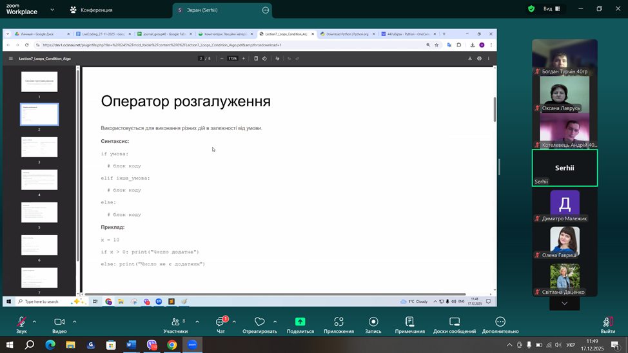
Task: Start recording with the Запись button
Action: click(x=373, y=324)
